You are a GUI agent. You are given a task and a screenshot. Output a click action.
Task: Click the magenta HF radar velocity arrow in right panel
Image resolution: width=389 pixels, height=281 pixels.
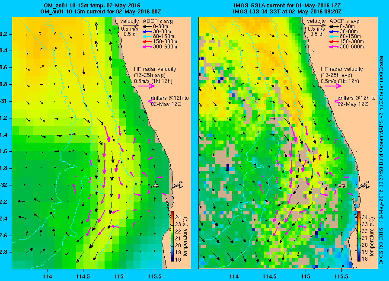pyautogui.click(x=333, y=86)
